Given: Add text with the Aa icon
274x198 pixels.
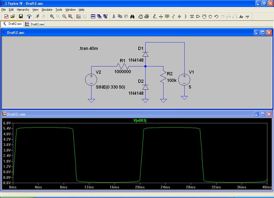Looking at the screenshot, I should coord(241,17).
